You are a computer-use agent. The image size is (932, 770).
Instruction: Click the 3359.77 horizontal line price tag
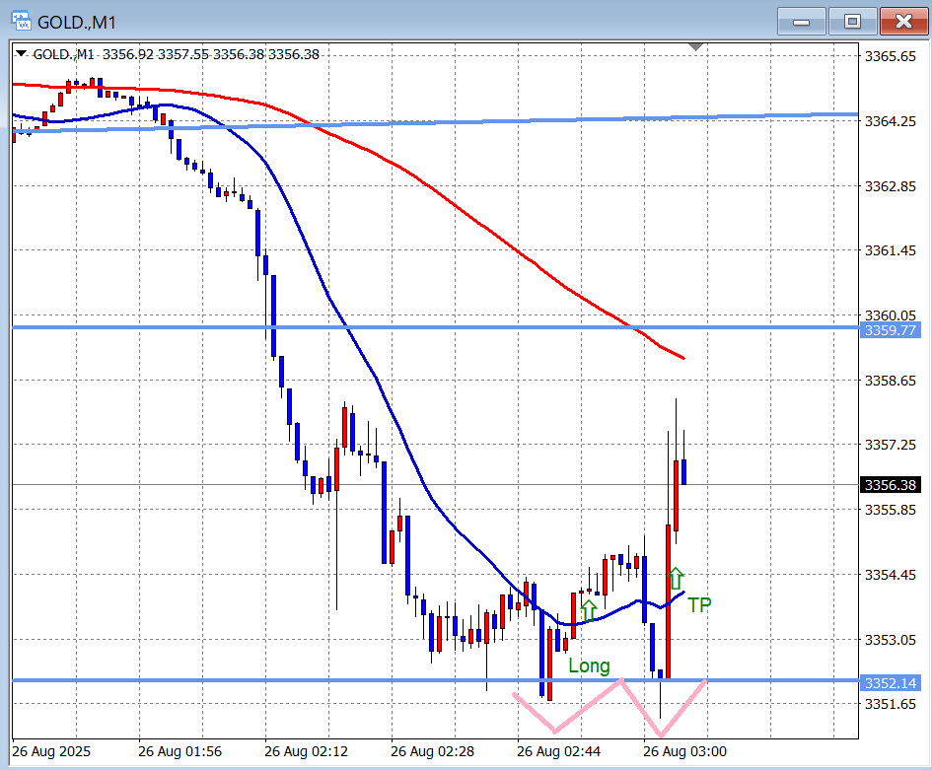coord(891,330)
